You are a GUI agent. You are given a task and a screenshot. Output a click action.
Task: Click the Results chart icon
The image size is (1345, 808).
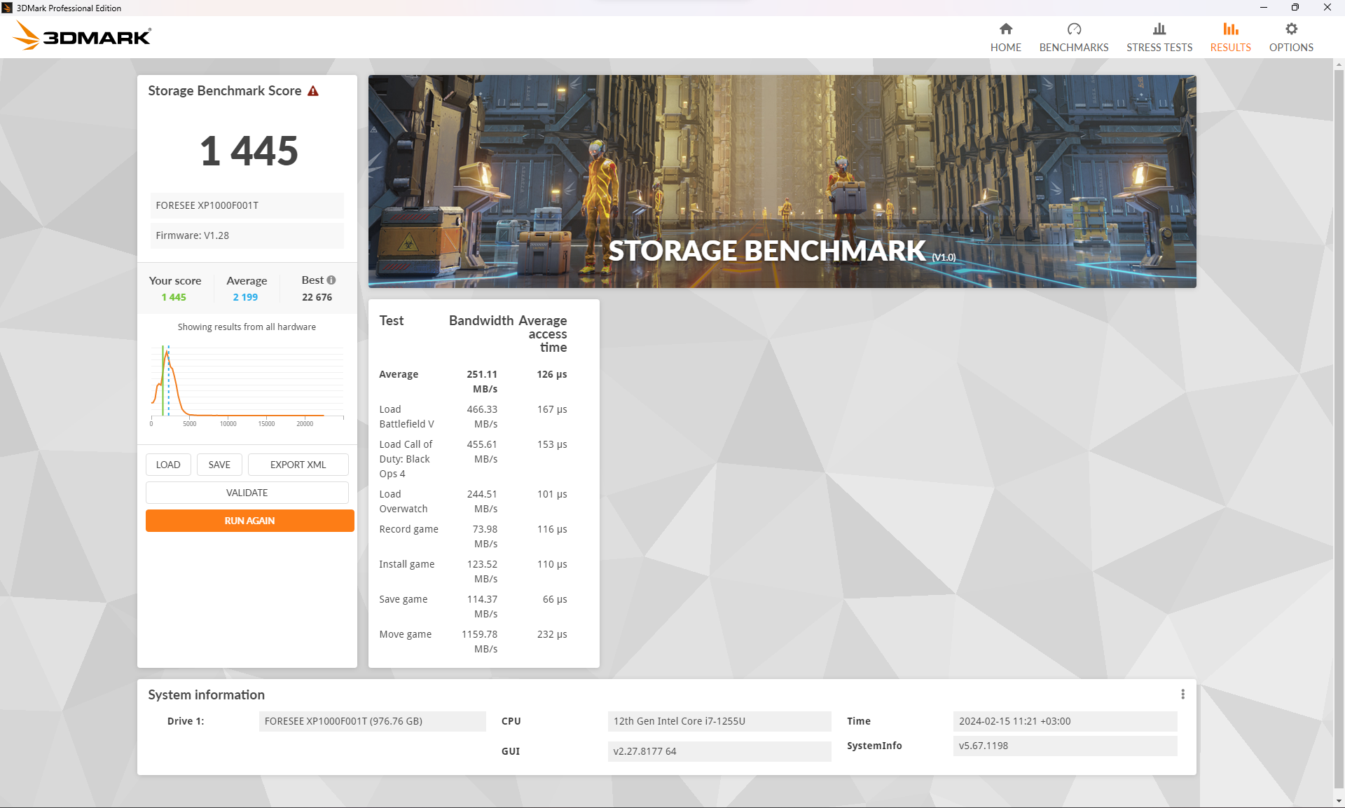point(1231,29)
